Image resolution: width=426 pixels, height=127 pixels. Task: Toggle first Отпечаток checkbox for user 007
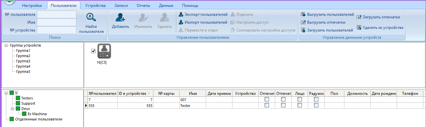tap(267, 99)
